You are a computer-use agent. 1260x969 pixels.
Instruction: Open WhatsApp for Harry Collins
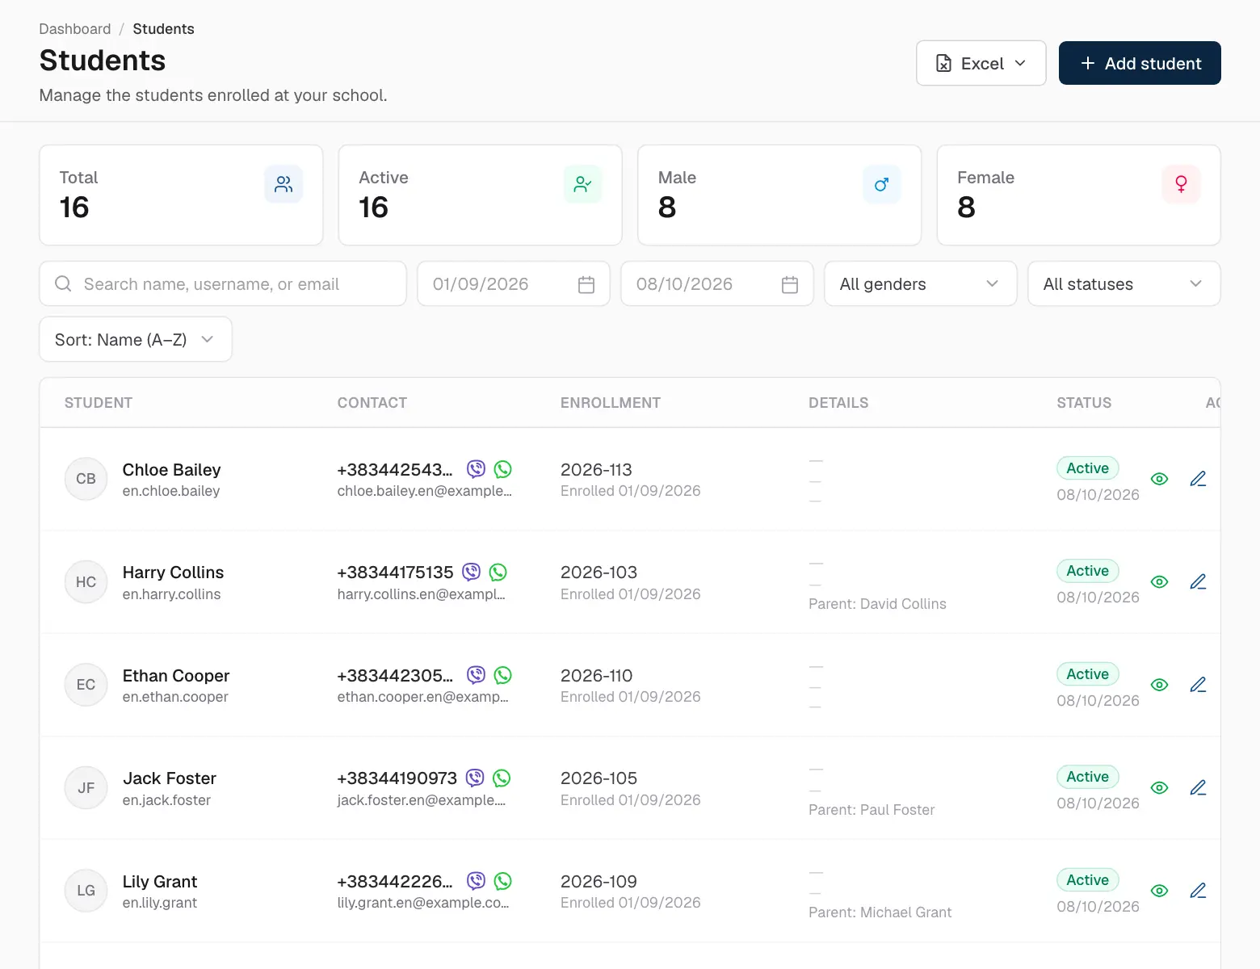tap(498, 573)
